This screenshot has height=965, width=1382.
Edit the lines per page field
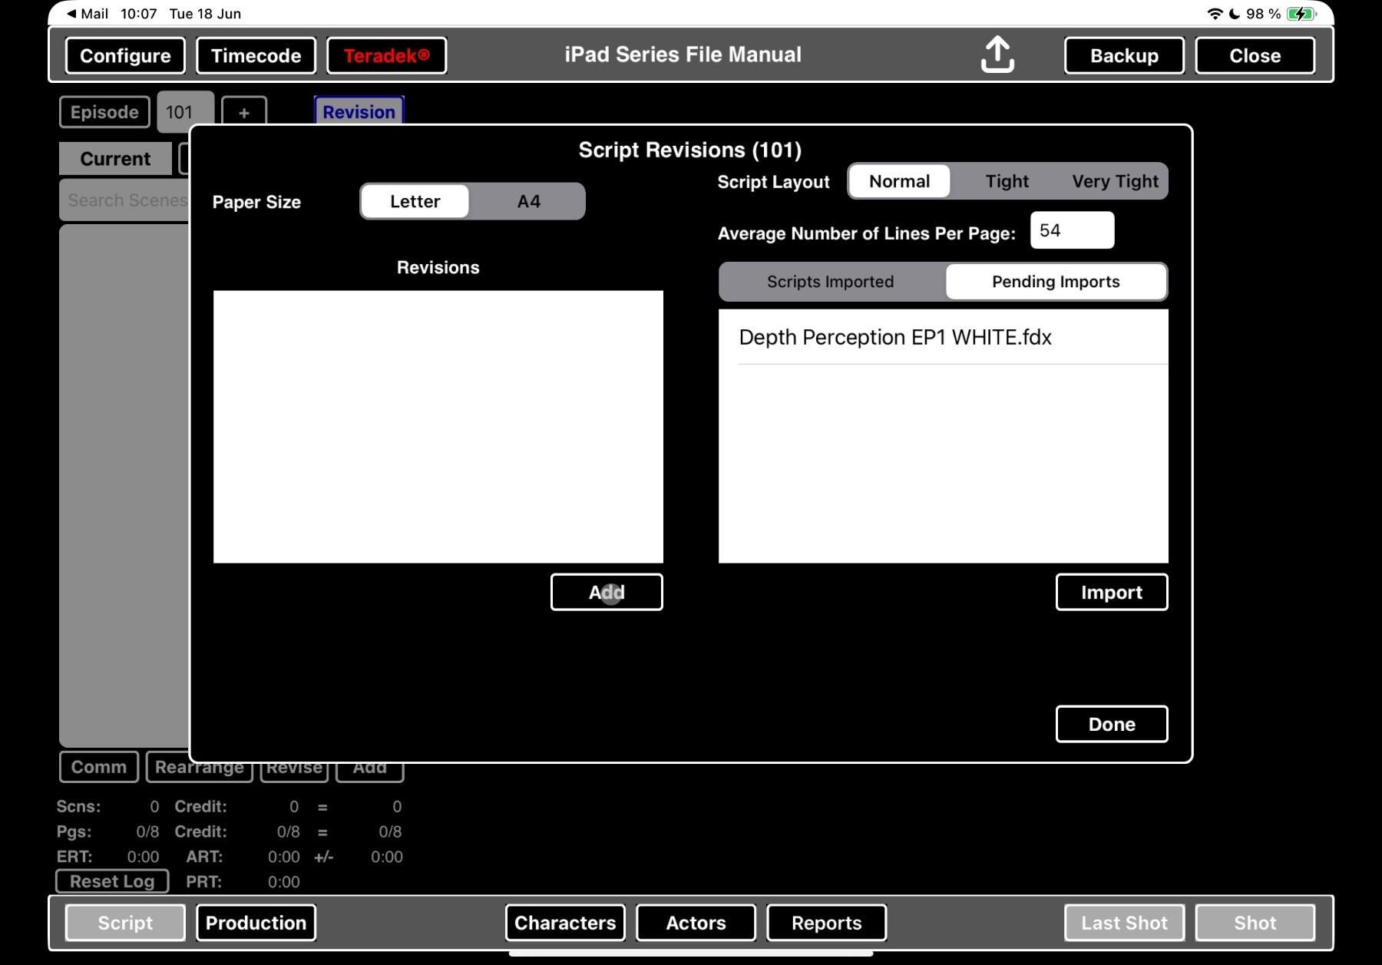click(x=1072, y=230)
